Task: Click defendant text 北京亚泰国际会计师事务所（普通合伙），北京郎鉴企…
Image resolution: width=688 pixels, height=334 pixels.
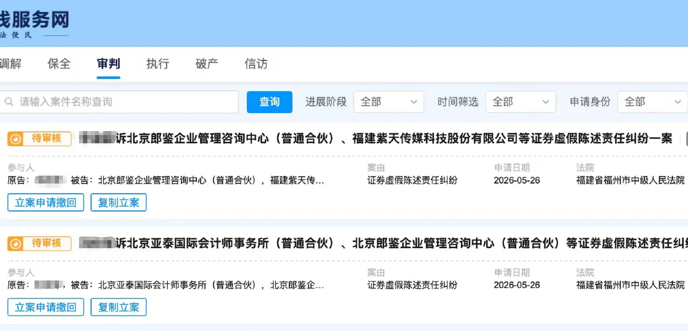Action: point(211,285)
